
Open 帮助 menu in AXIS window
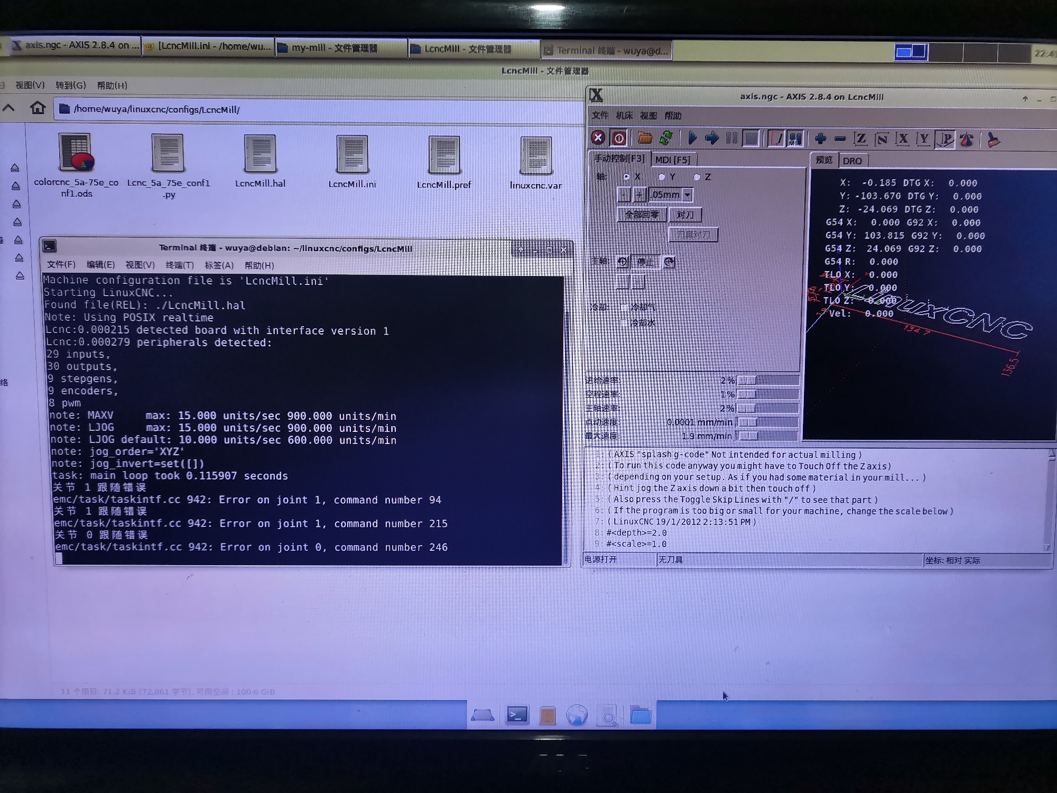coord(673,116)
